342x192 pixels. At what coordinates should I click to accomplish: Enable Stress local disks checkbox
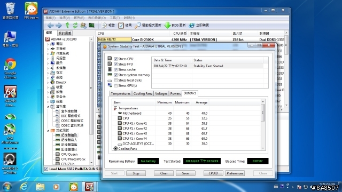coord(116,80)
